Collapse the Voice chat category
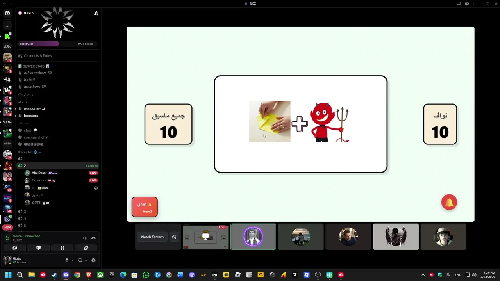 click(29, 152)
